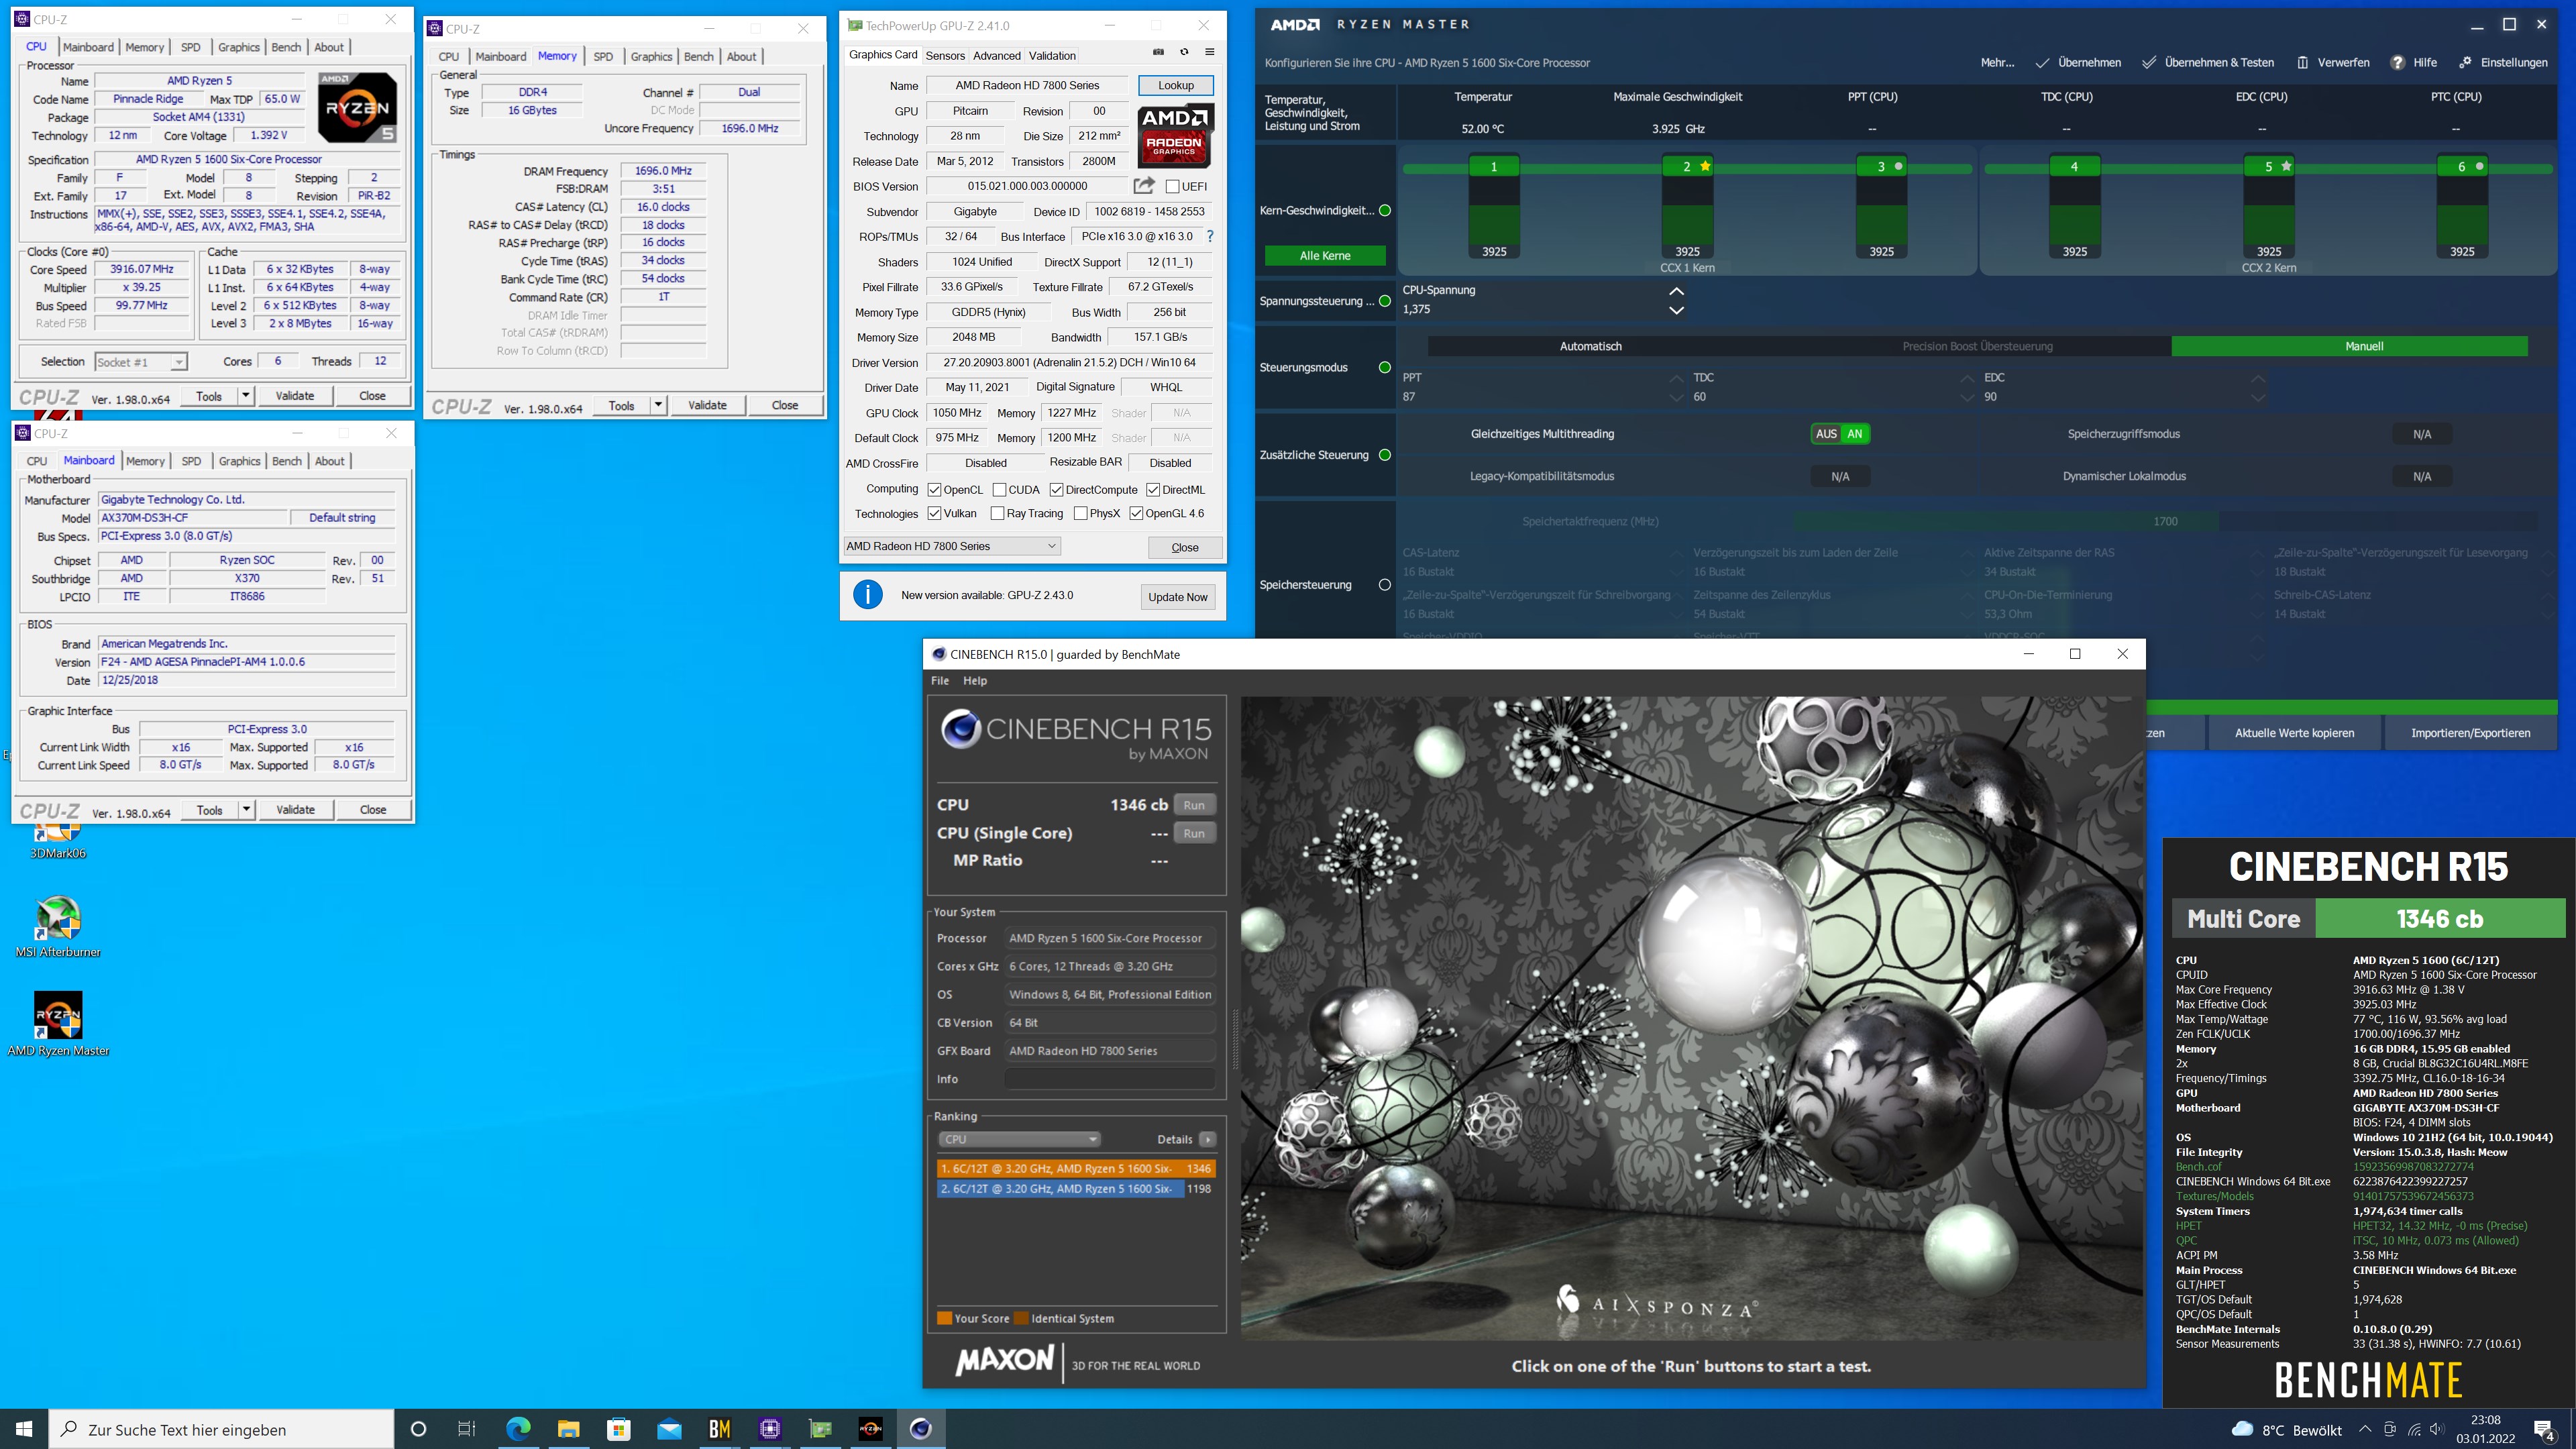Open Microsoft Edge from the taskbar
The height and width of the screenshot is (1449, 2576).
click(x=518, y=1429)
